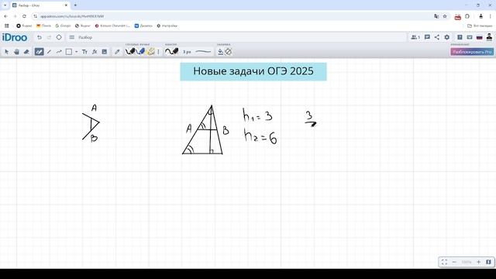Open the all bookmarks folder

click(x=480, y=26)
